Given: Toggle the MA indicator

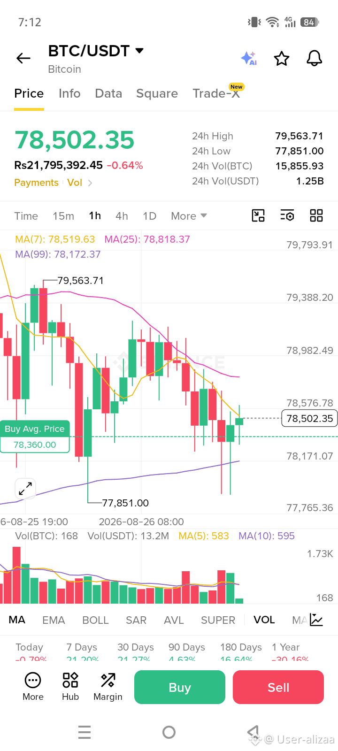Looking at the screenshot, I should tap(17, 620).
